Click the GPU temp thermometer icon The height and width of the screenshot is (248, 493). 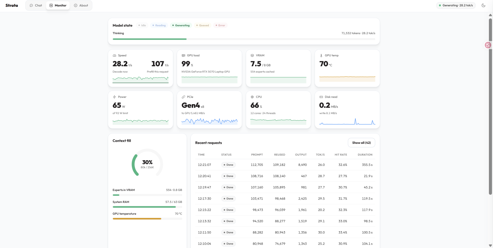click(x=321, y=55)
